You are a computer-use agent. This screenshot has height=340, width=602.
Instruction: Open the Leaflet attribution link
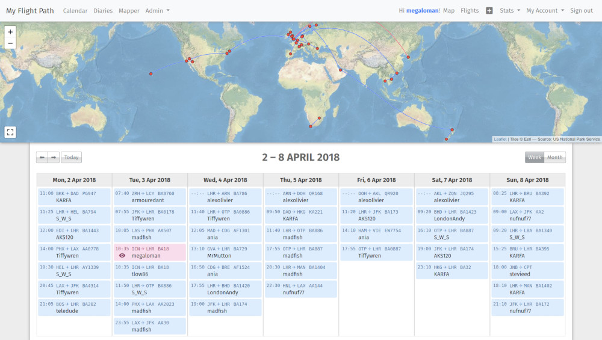point(500,139)
